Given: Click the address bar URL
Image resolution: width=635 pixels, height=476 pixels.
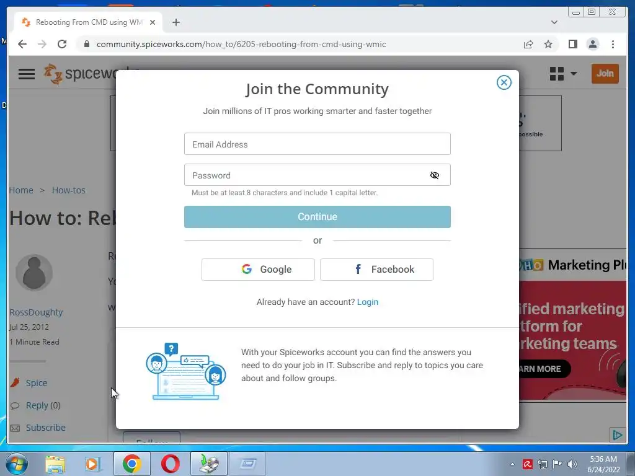Looking at the screenshot, I should 241,44.
